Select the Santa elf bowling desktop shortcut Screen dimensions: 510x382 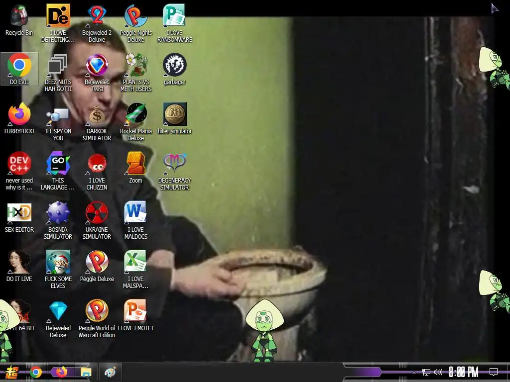point(58,270)
